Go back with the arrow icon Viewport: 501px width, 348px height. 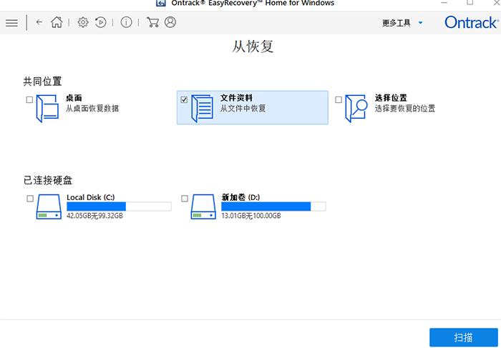39,22
